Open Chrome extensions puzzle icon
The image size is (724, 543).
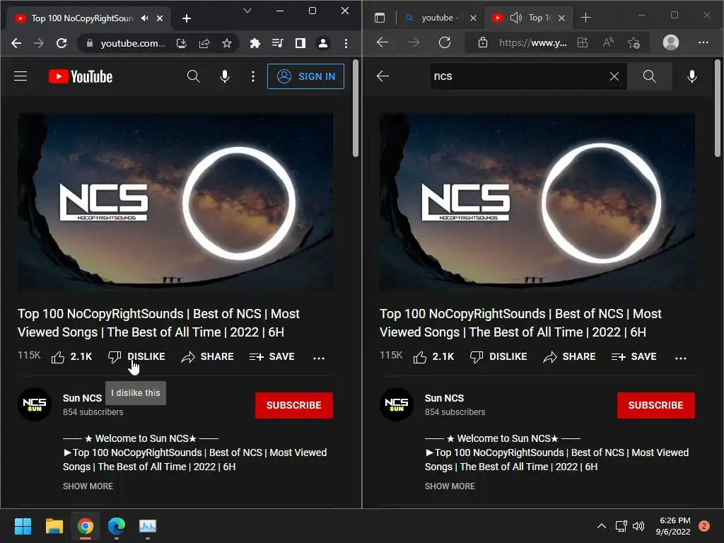255,43
